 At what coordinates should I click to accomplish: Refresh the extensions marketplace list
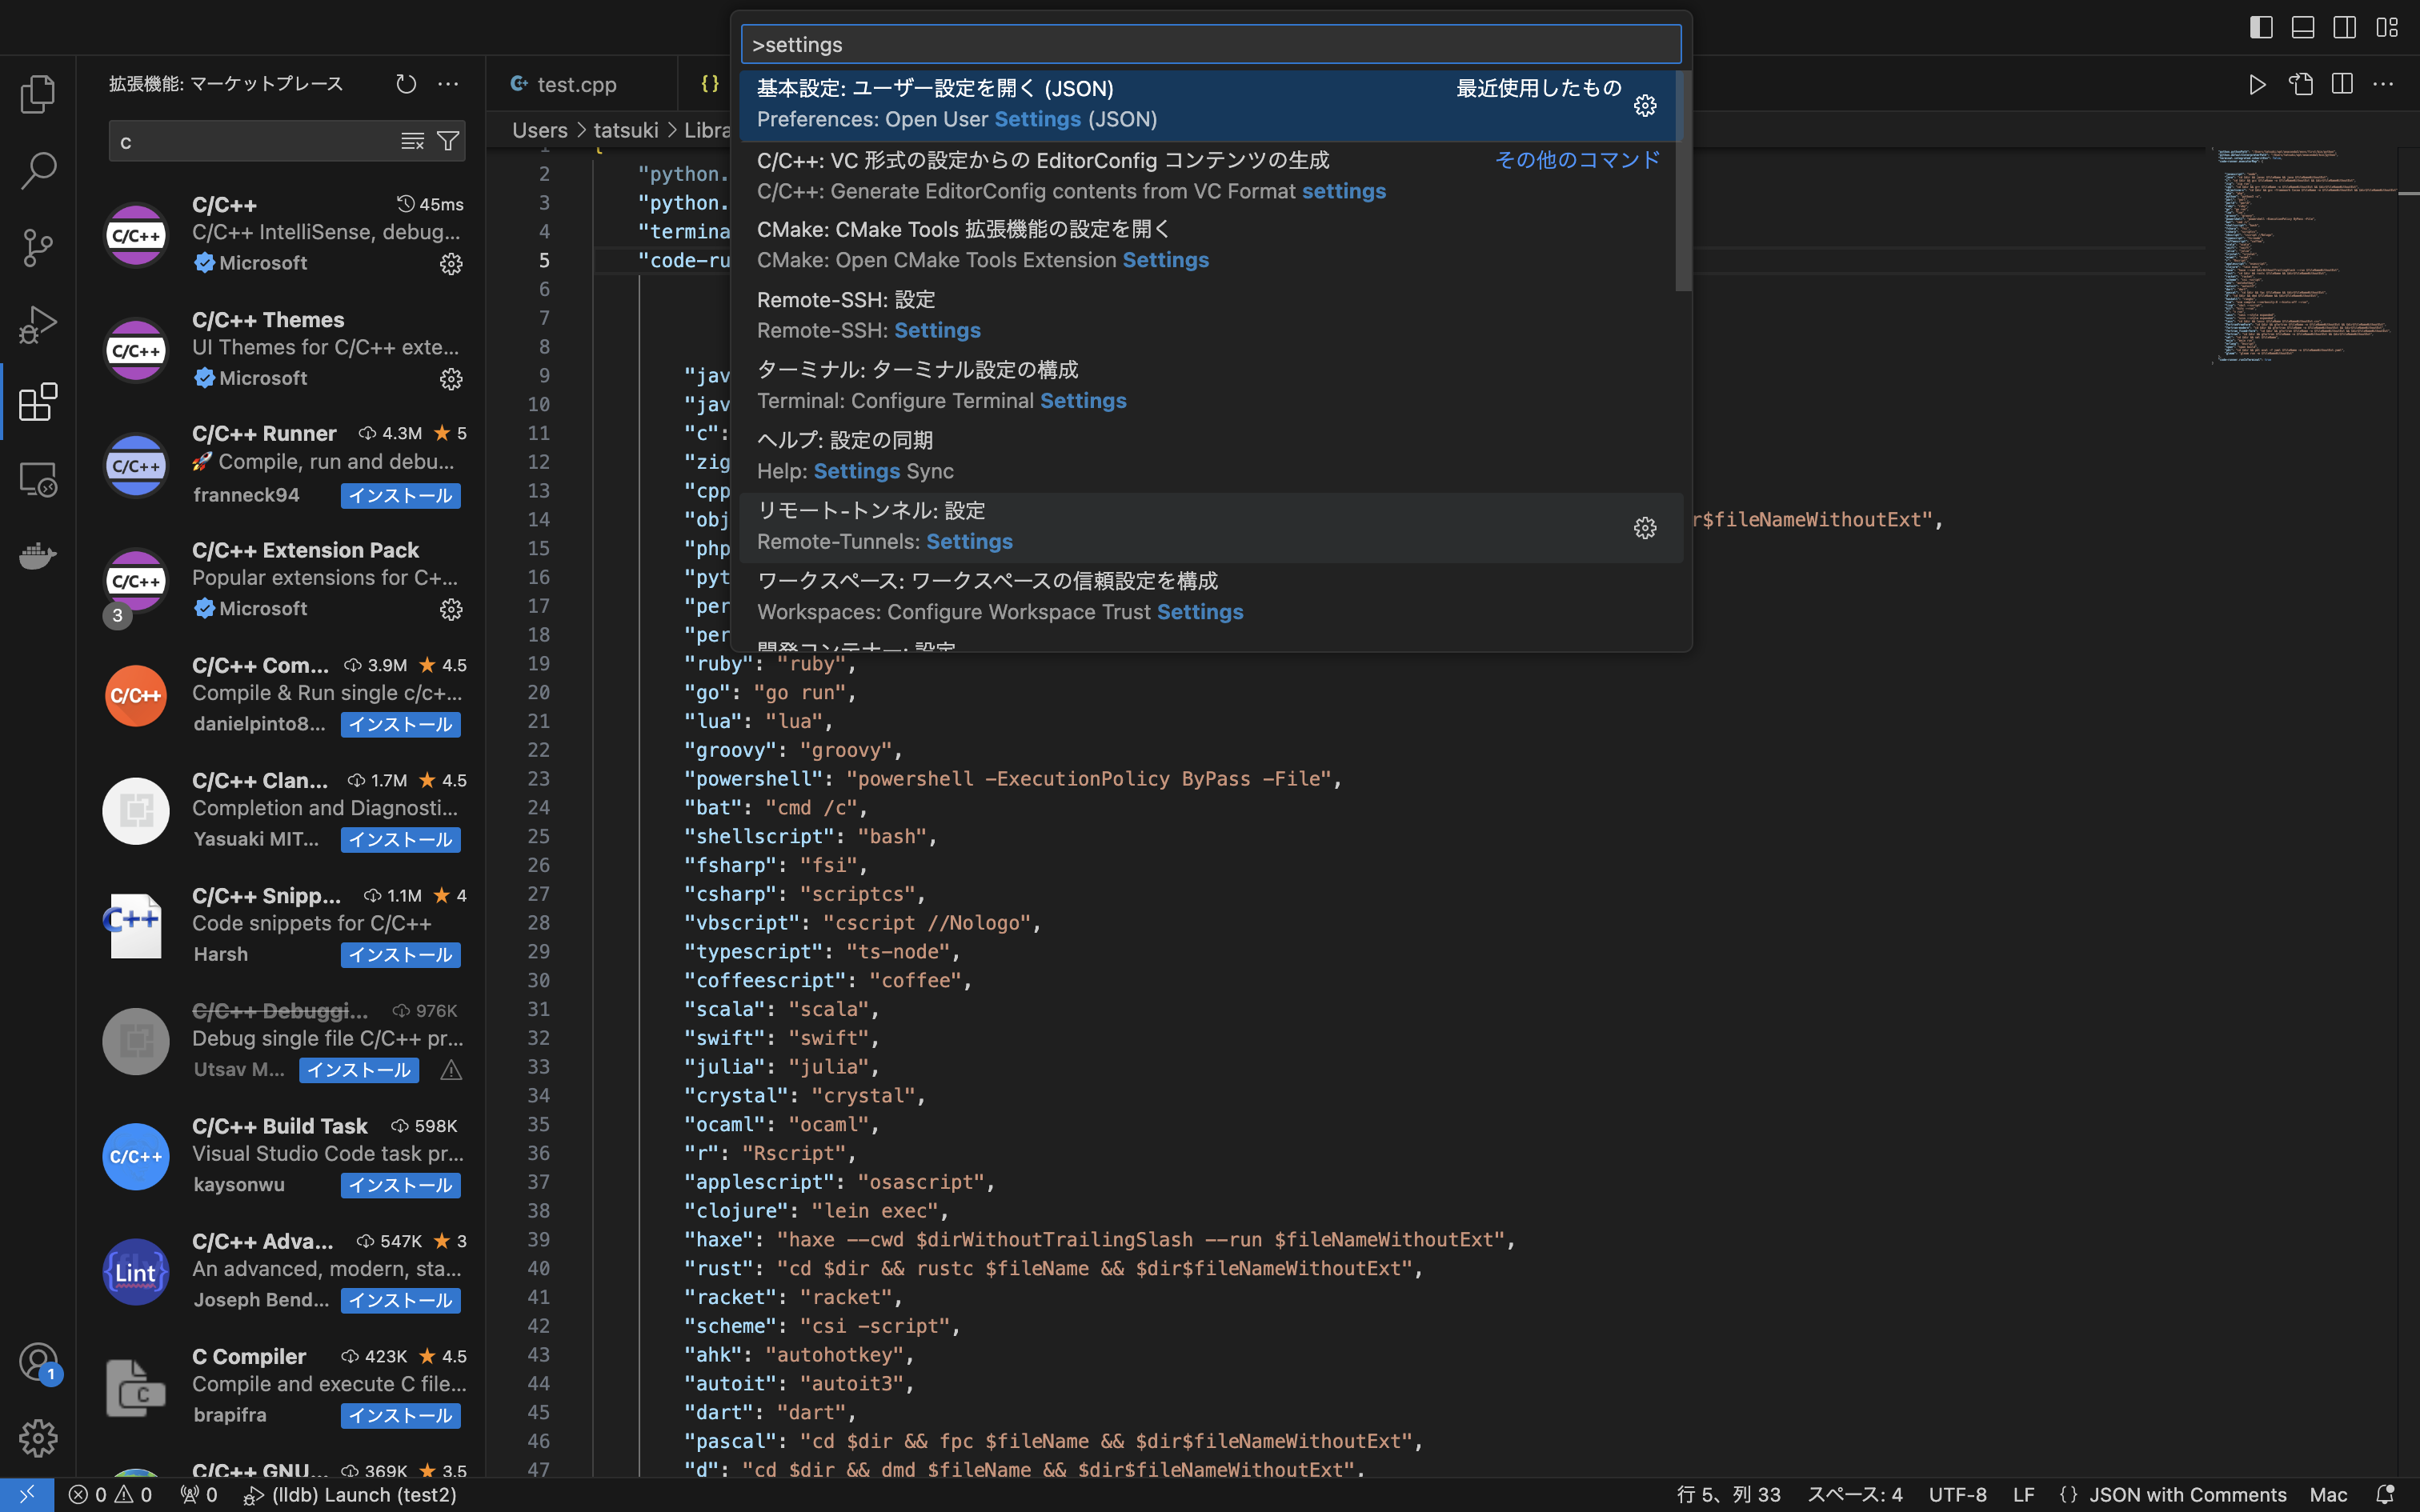point(406,84)
